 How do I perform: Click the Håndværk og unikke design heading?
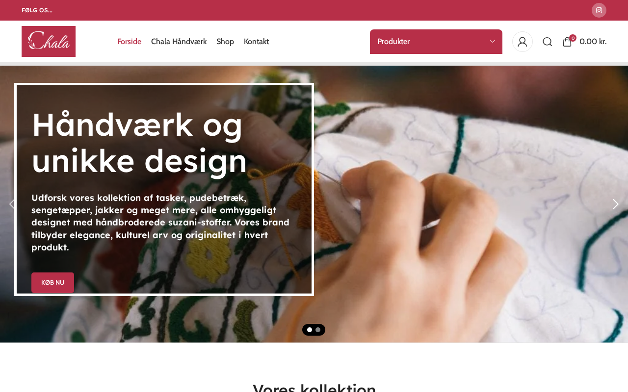[x=139, y=143]
